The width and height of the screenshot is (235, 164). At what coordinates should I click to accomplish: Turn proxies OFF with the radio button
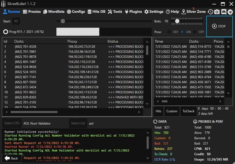point(195,32)
